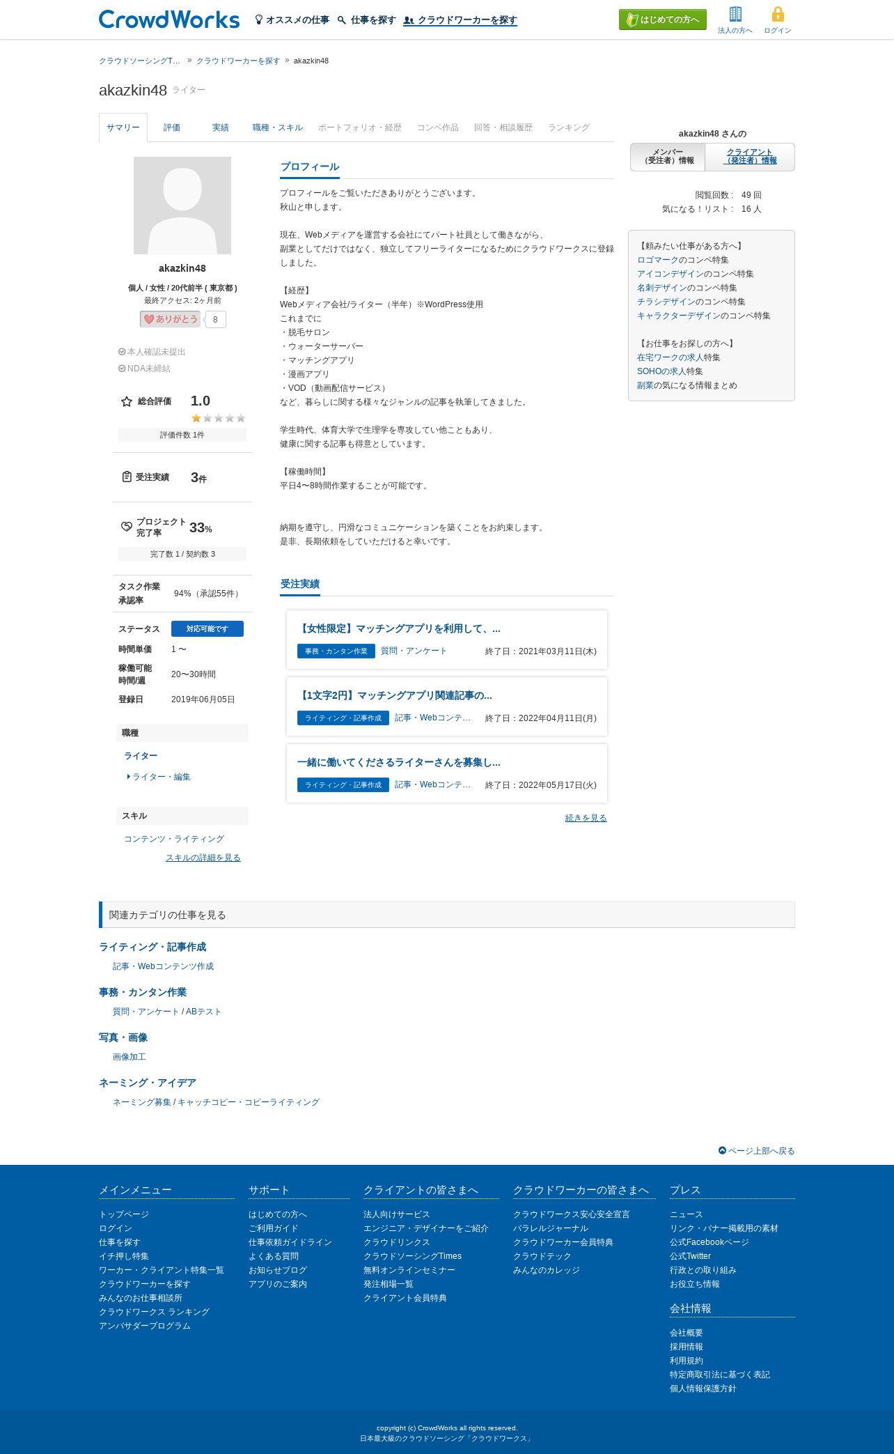Click the magnifier icon beside 仕事を探す
894x1454 pixels.
point(342,20)
